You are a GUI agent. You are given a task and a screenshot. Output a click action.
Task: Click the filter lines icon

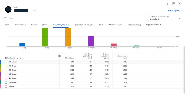click(x=5, y=18)
